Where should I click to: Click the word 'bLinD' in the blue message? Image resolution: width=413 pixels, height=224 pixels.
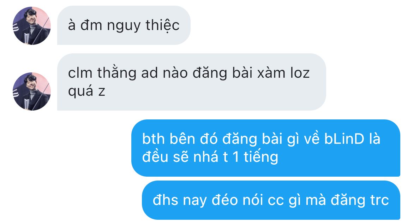tap(344, 139)
